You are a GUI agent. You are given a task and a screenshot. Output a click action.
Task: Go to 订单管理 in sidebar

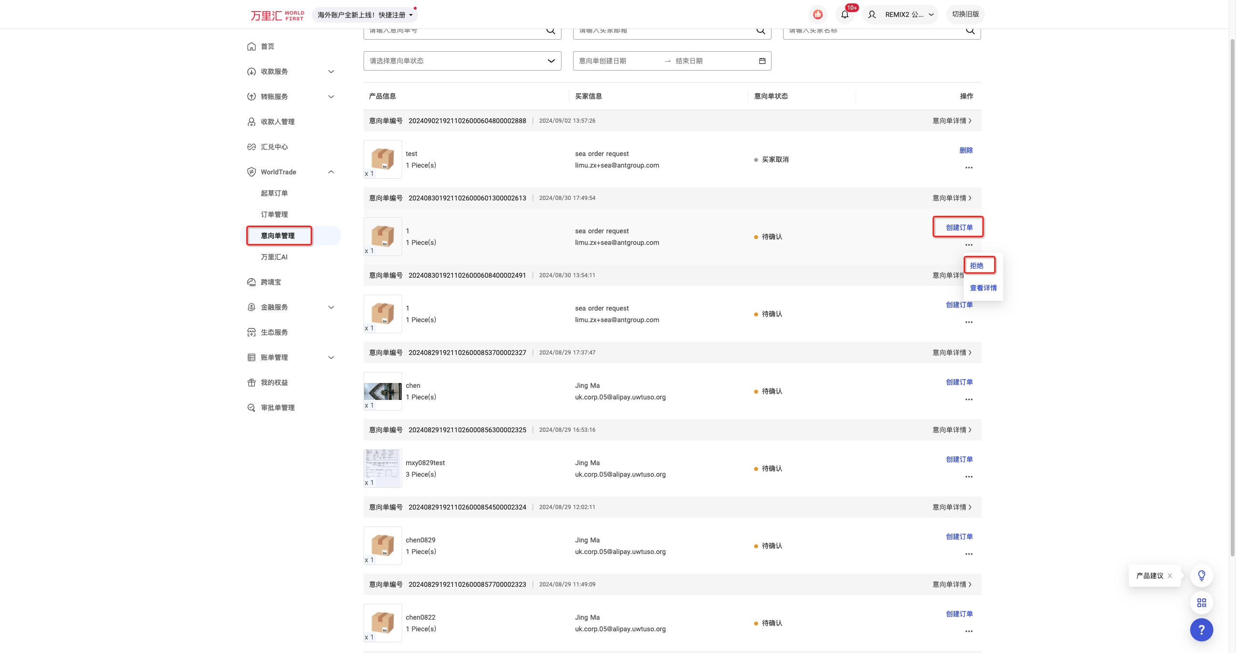point(274,214)
